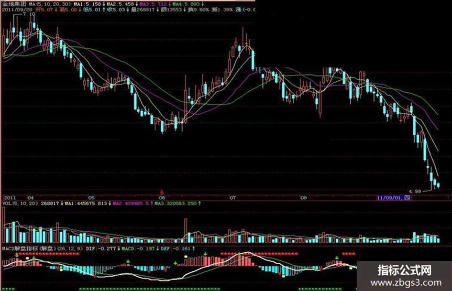Select the 05 month marker on time axis
The image size is (452, 291).
(x=91, y=198)
